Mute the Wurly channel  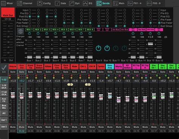[119, 127]
